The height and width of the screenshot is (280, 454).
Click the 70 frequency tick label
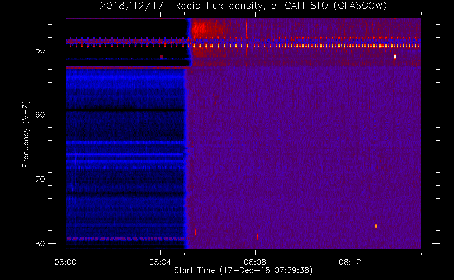40,179
